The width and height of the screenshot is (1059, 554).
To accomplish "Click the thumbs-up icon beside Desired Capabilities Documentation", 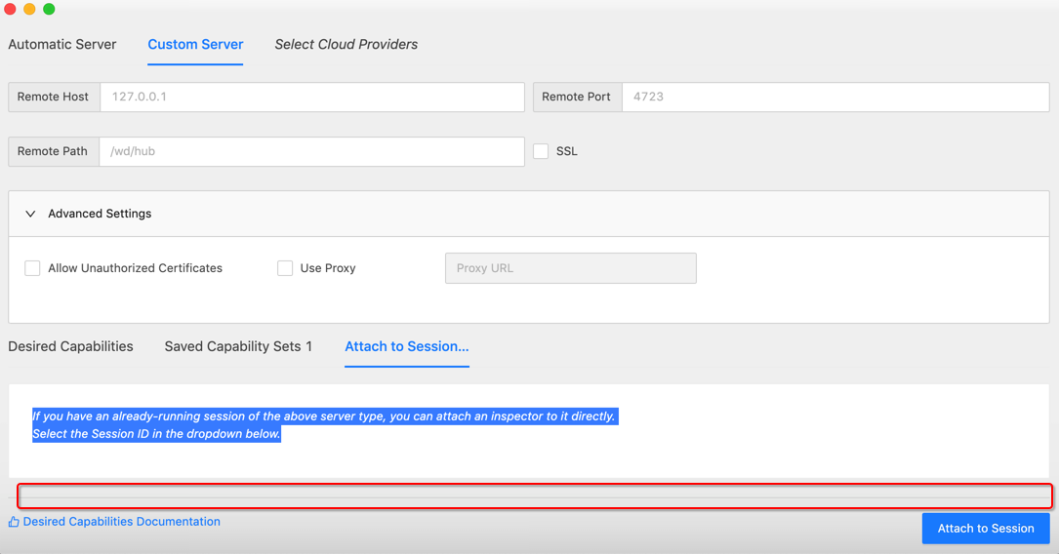I will point(14,522).
